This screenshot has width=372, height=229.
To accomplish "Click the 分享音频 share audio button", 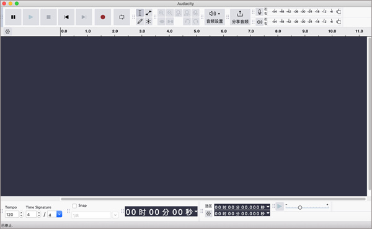I will click(240, 17).
